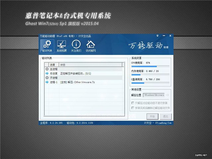Visit the 访问官网 home icon

pos(90,46)
